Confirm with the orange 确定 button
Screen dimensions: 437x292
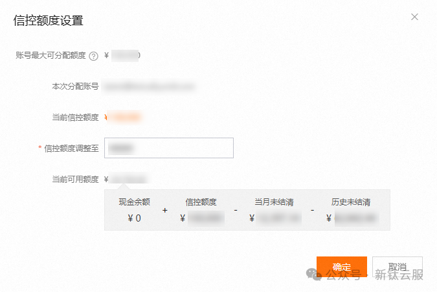342,267
